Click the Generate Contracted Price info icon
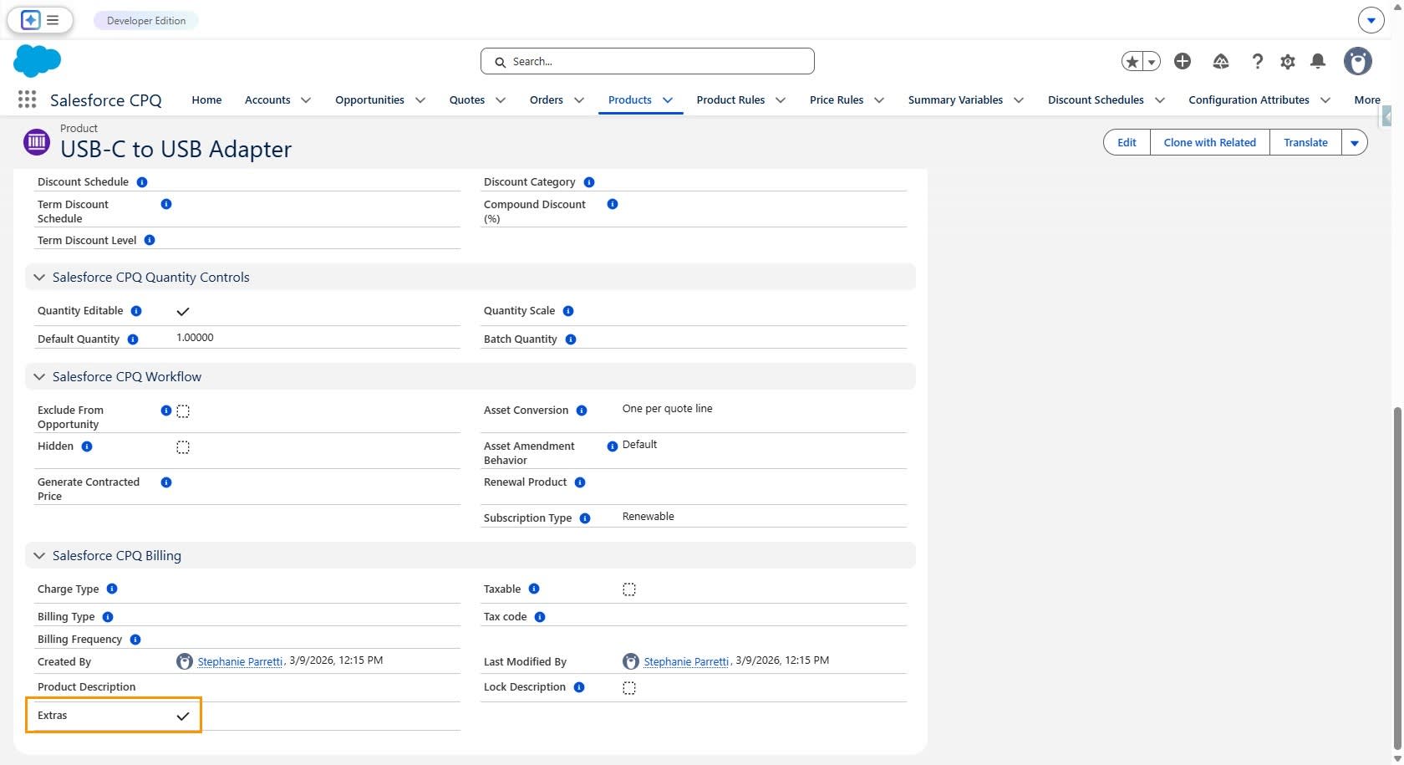This screenshot has width=1404, height=765. point(166,482)
